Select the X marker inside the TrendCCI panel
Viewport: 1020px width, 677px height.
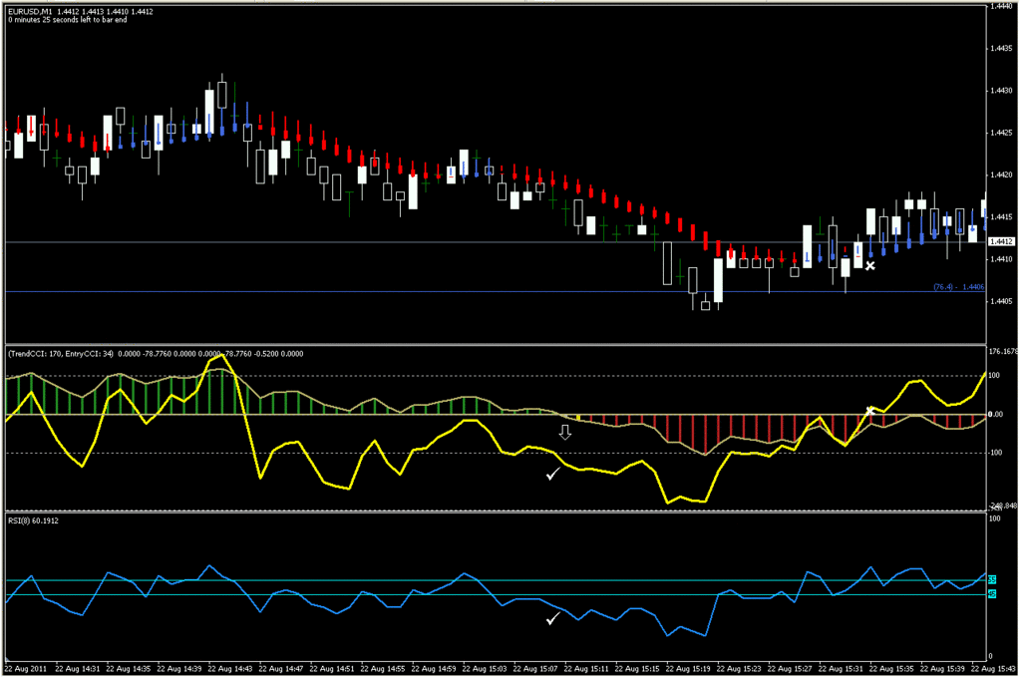869,409
